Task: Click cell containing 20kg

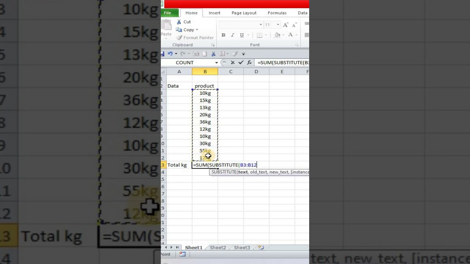Action: pos(205,115)
